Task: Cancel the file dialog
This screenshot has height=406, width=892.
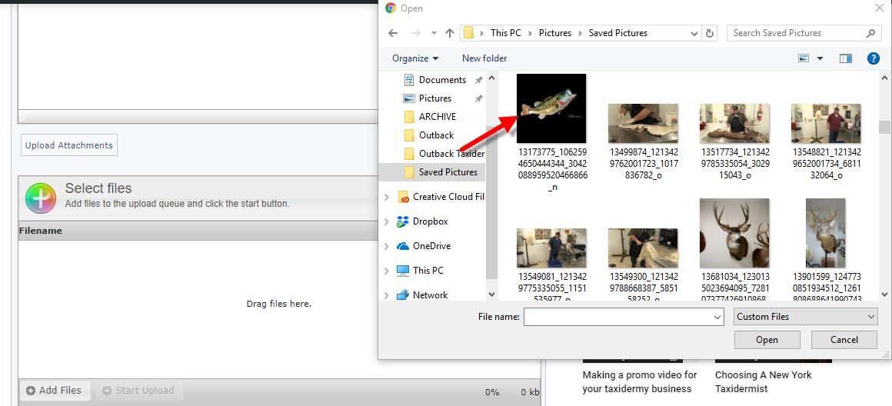Action: pos(844,340)
